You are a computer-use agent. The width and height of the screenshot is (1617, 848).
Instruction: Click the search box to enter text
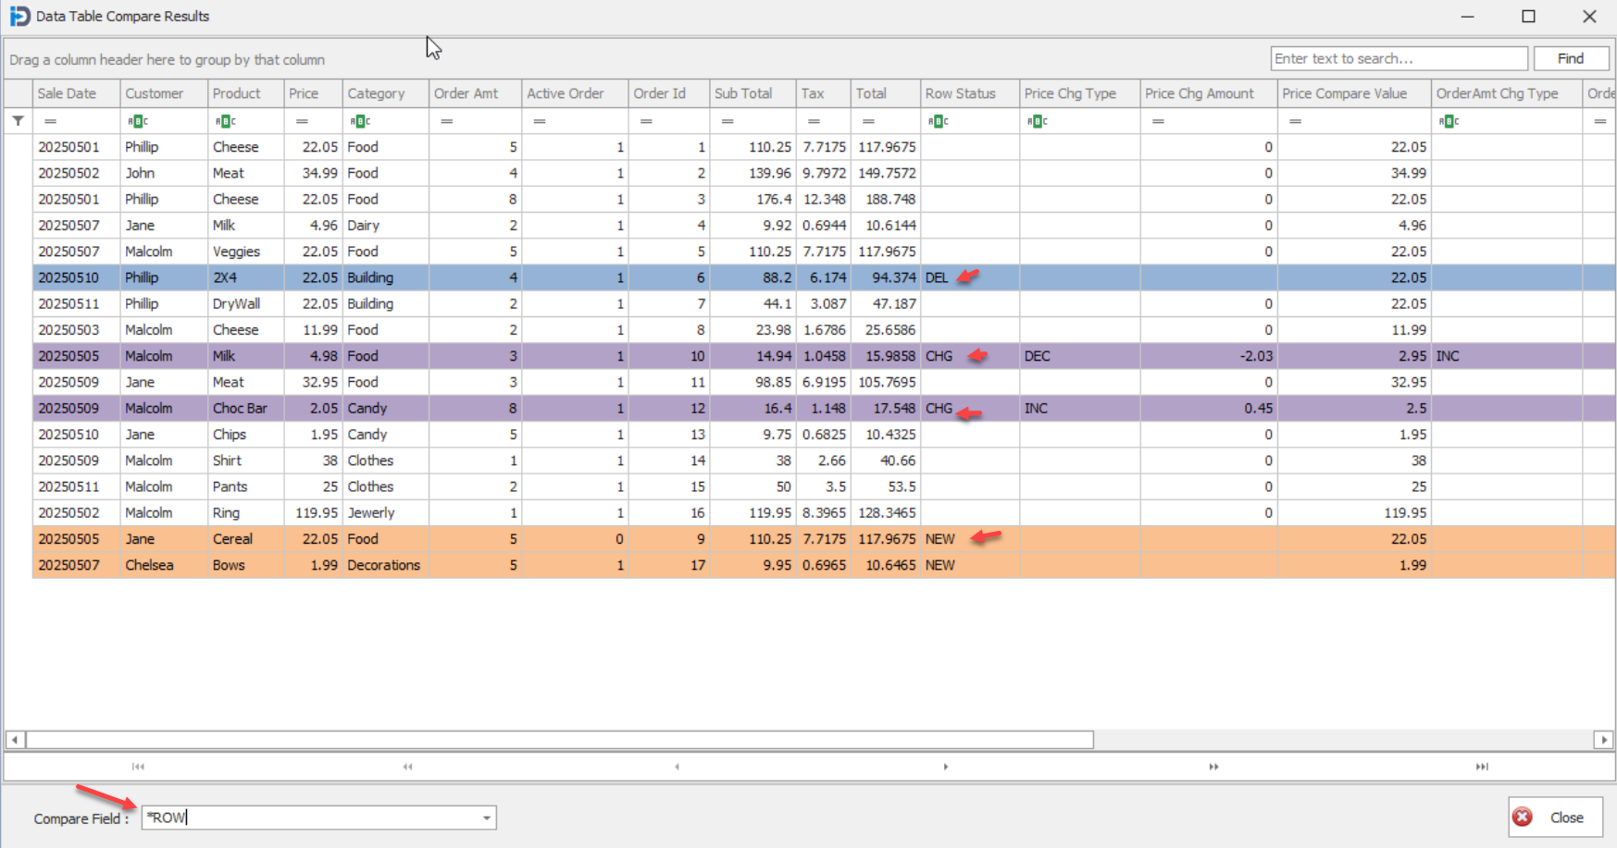1398,57
